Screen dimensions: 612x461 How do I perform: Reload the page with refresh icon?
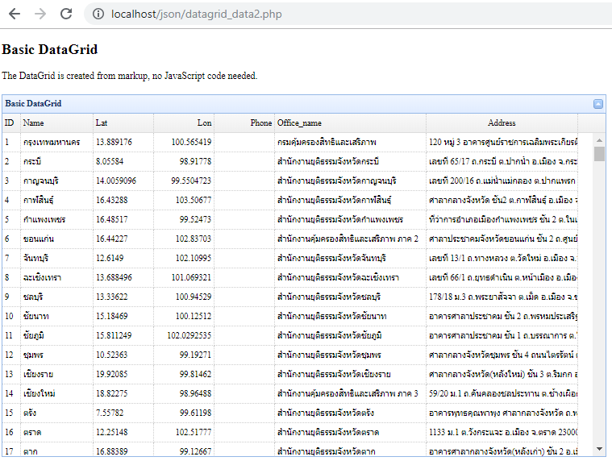point(66,14)
